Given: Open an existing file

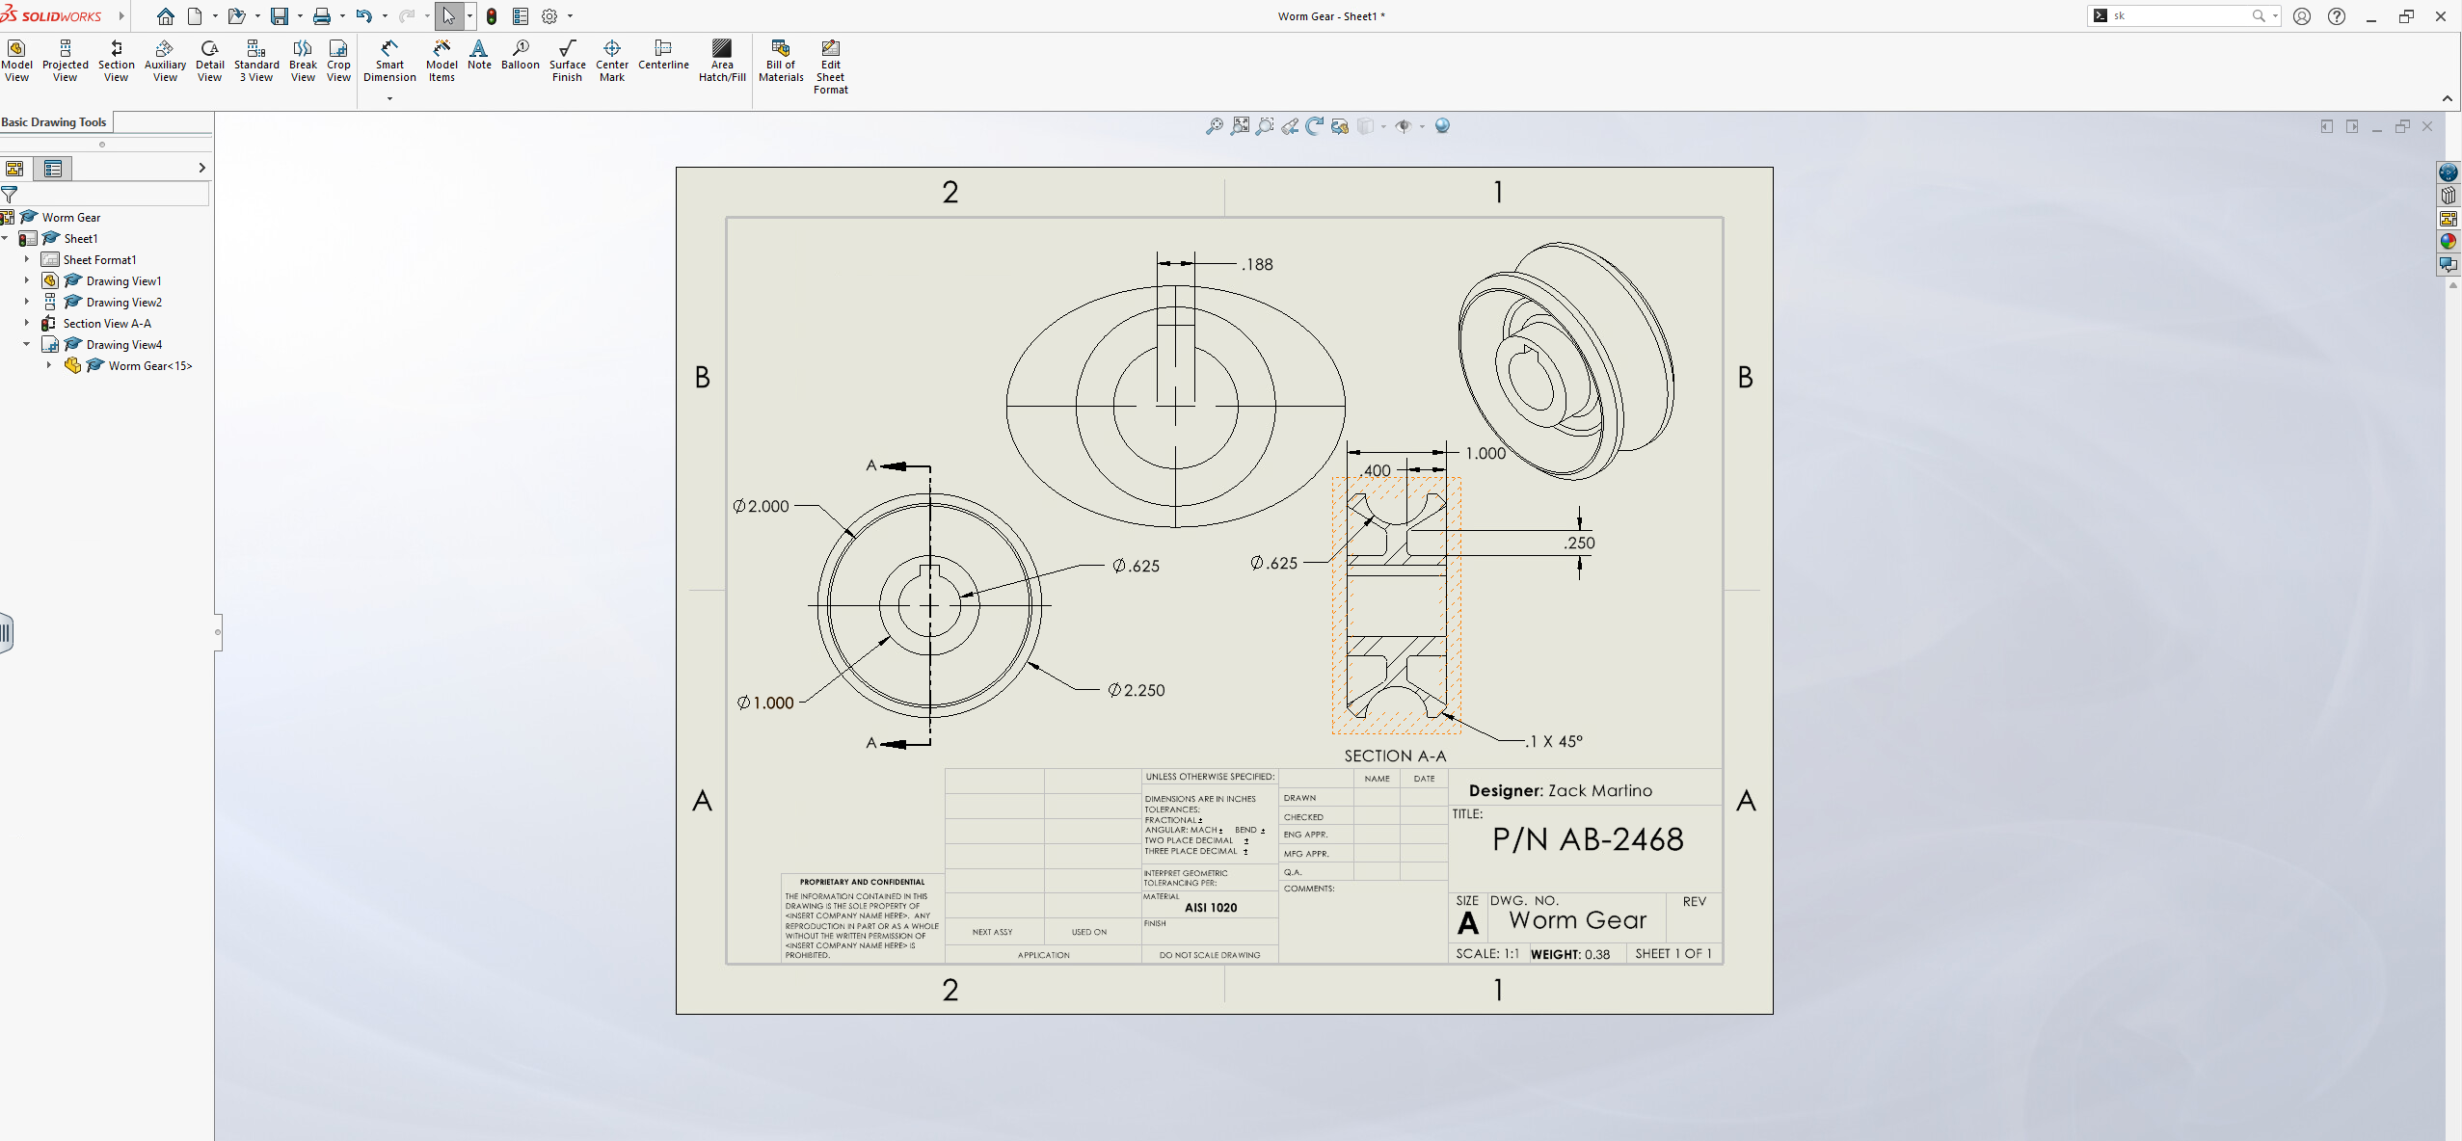Looking at the screenshot, I should (236, 16).
